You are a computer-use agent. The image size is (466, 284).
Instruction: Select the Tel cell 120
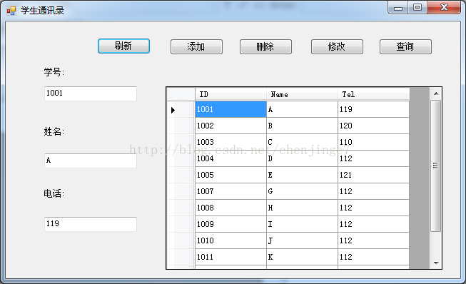[x=373, y=126]
